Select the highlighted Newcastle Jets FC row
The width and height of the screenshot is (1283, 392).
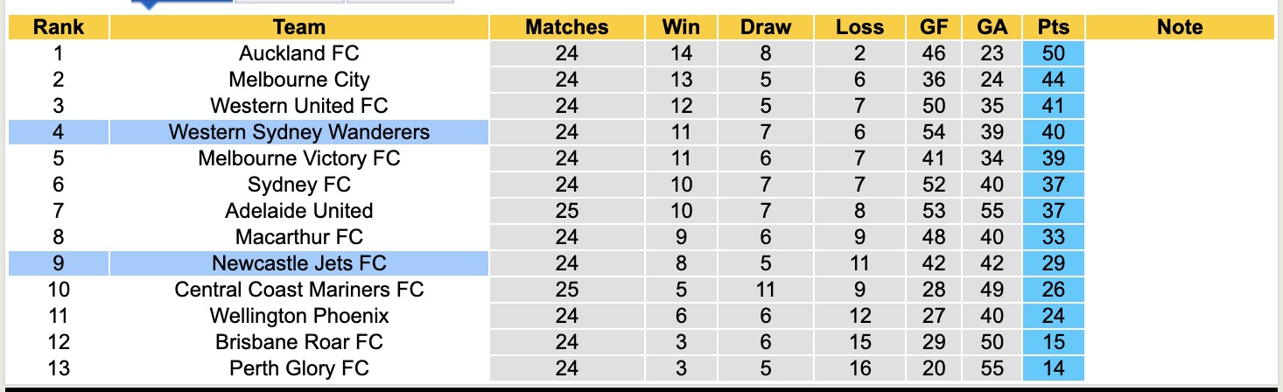tap(298, 263)
